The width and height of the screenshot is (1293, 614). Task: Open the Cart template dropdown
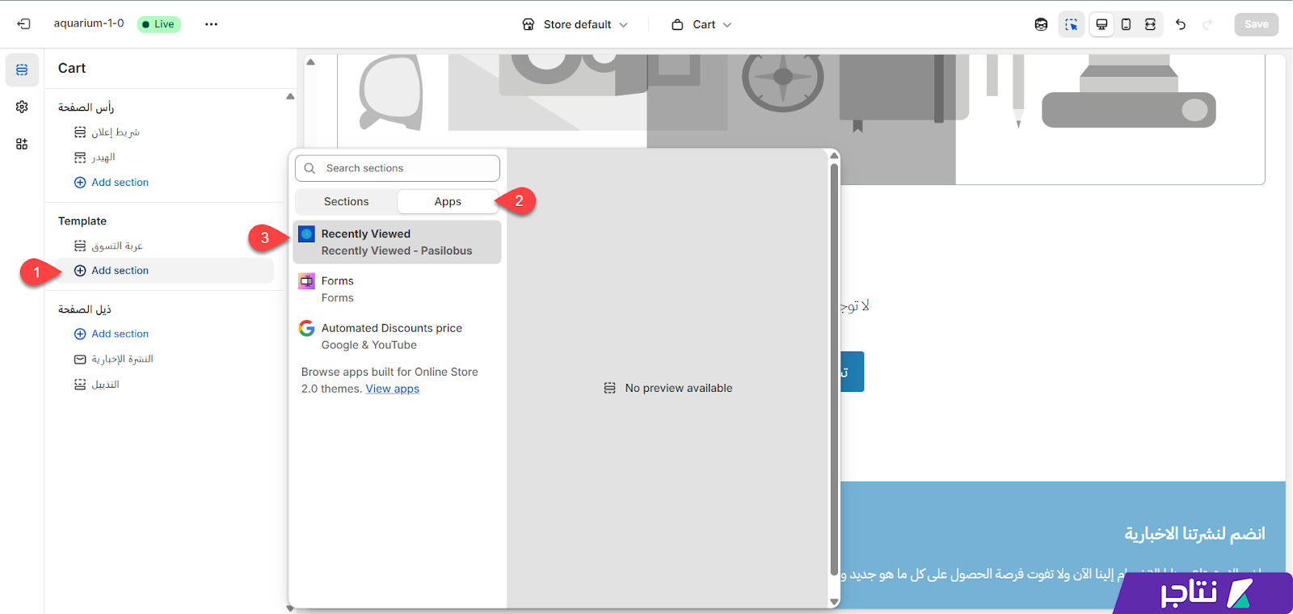701,24
